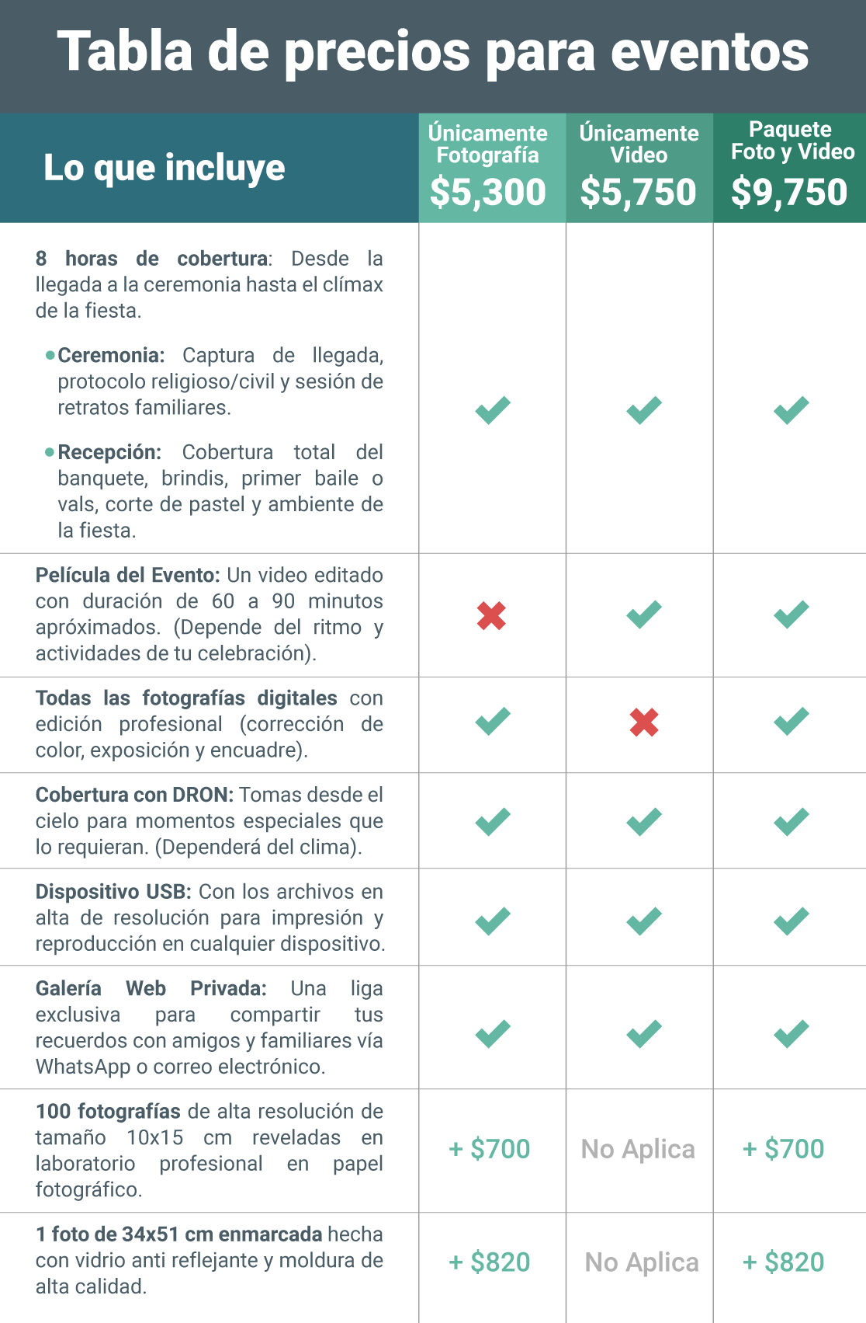Click the 'Tabla de precios para eventos' title

pos(433,52)
